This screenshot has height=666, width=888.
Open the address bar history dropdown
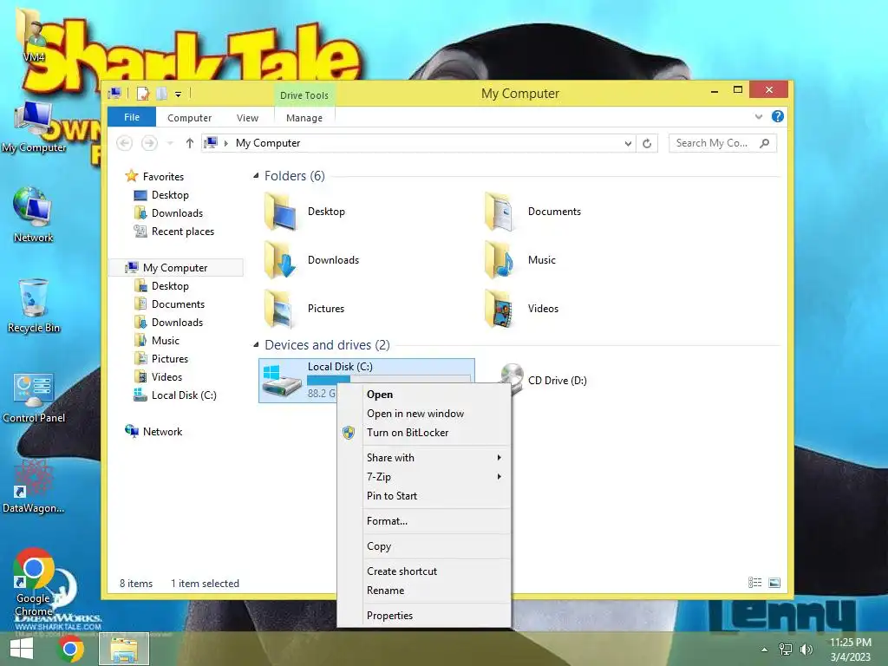(628, 143)
